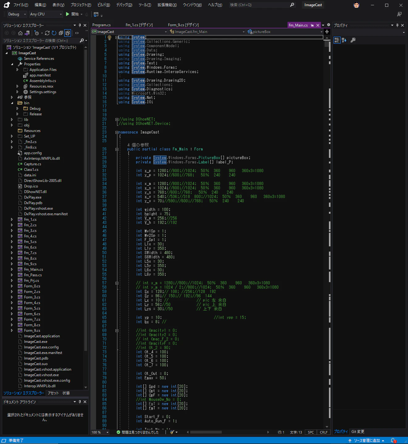Open the デバッグ(D) menu
This screenshot has height=444, width=408.
coord(124,5)
